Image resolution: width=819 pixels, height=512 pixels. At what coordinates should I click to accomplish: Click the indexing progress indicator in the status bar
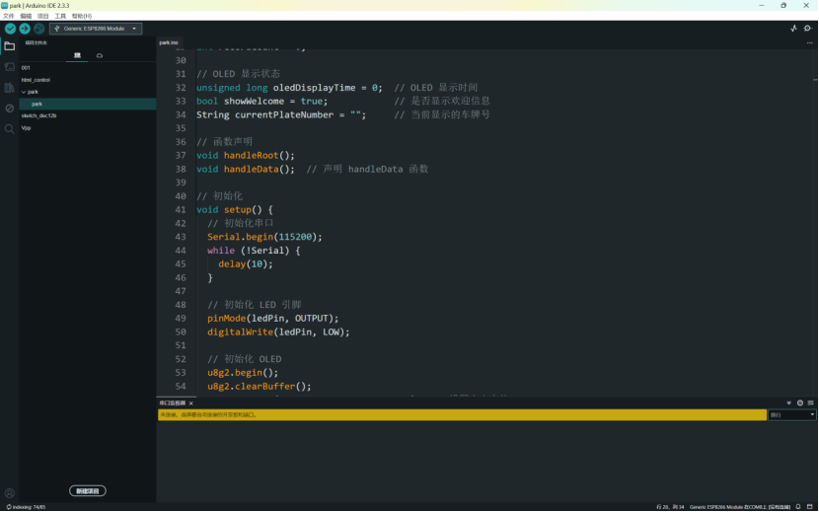pyautogui.click(x=26, y=507)
